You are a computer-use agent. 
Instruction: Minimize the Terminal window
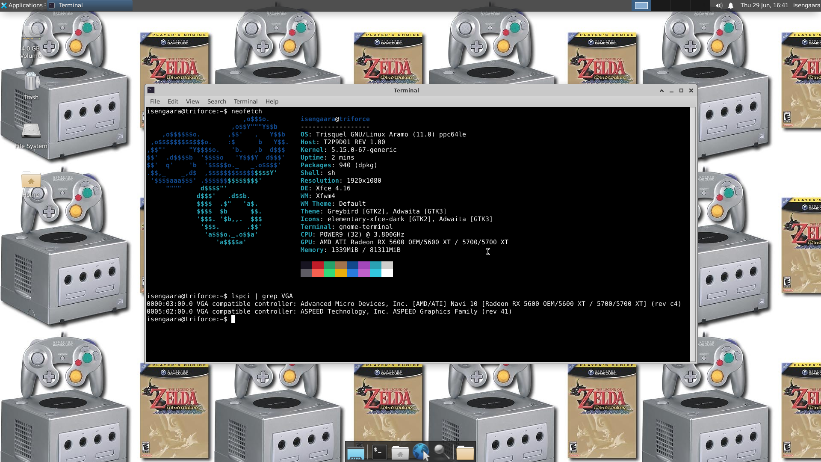(671, 90)
